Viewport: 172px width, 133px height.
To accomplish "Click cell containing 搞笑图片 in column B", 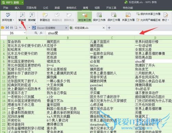I will click(68, 42).
